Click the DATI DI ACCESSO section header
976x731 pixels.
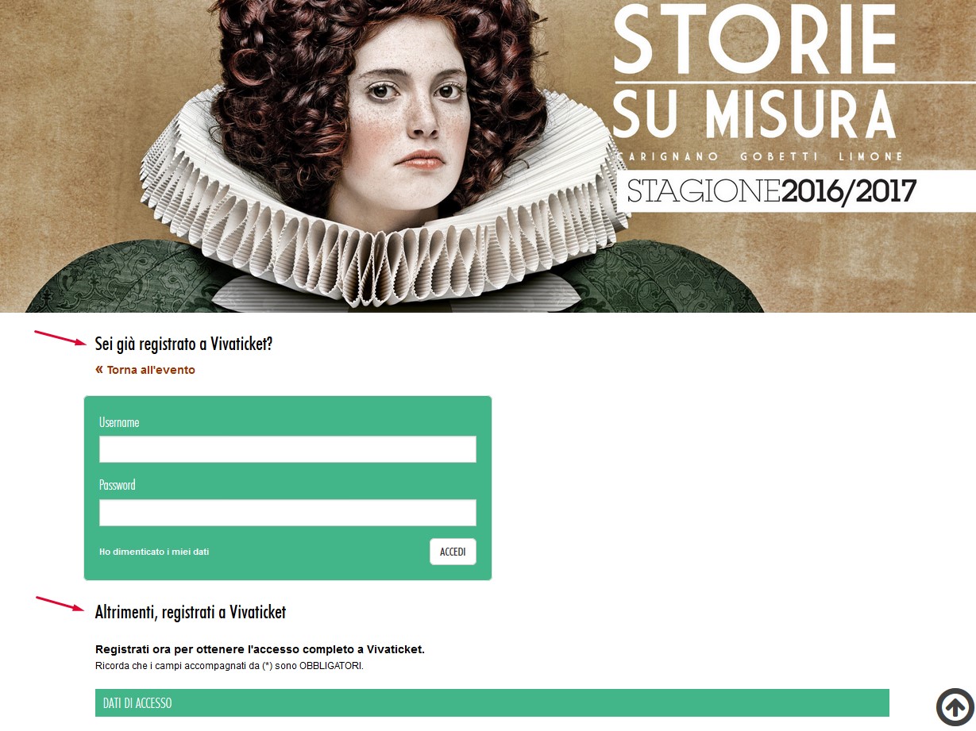(492, 703)
